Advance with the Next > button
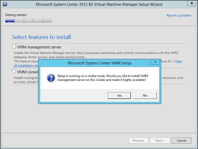The image size is (198, 149). pos(160,141)
